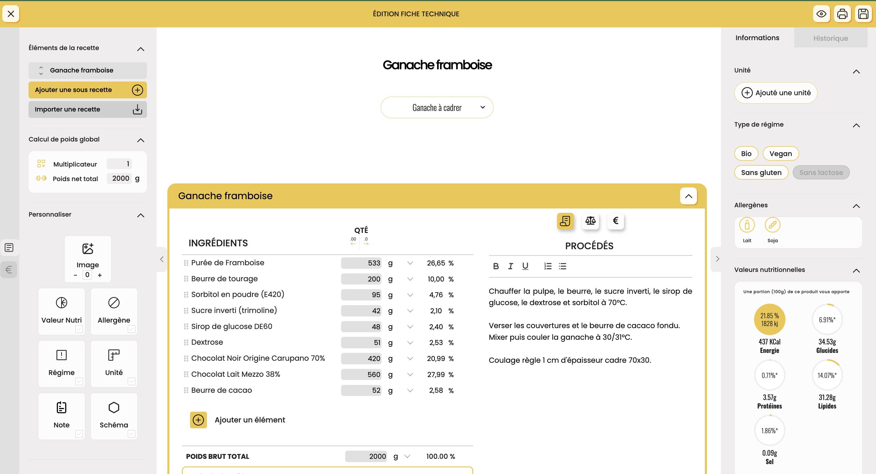This screenshot has height=474, width=876.
Task: Select the Vegan diet tag
Action: [x=781, y=153]
